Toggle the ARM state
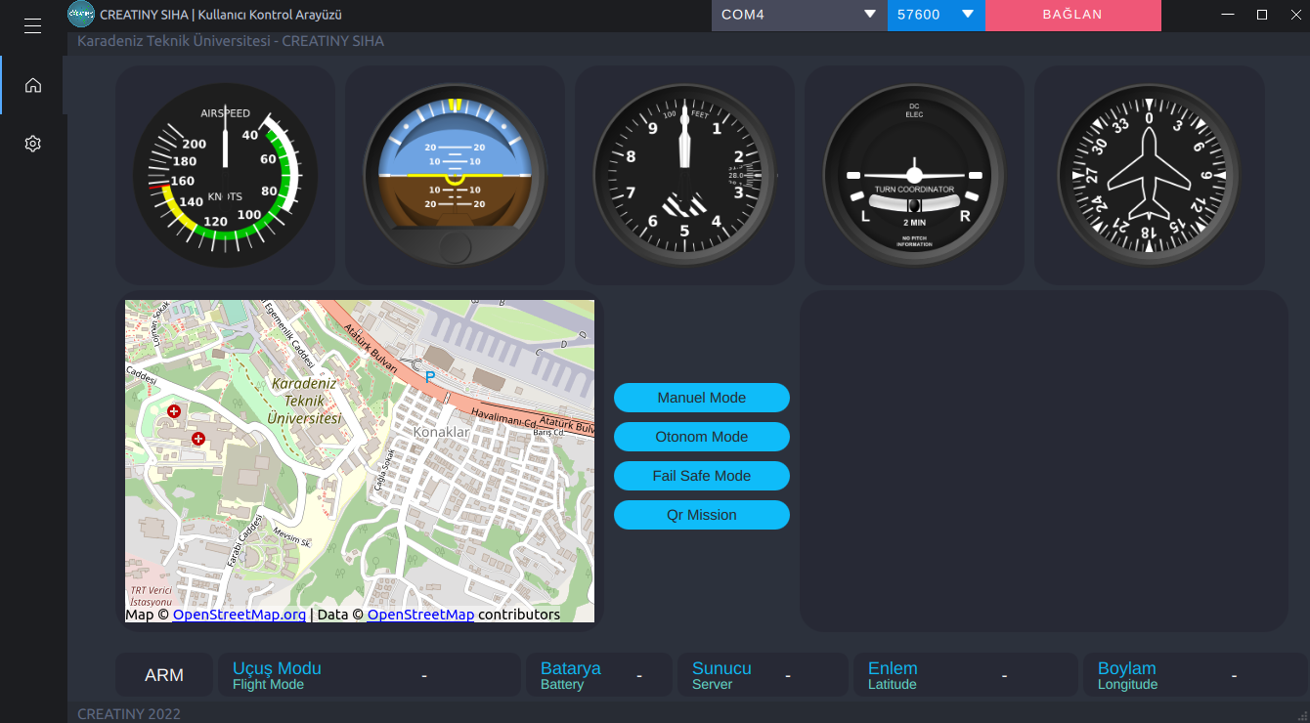The image size is (1310, 723). (x=163, y=674)
